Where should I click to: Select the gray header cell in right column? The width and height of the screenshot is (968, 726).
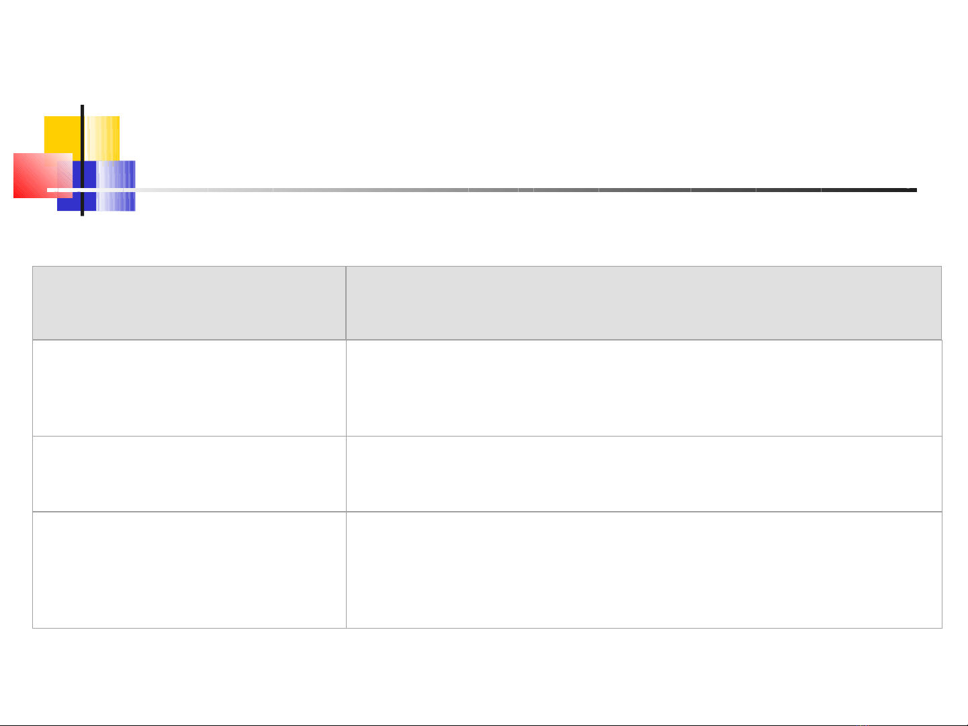(x=644, y=303)
